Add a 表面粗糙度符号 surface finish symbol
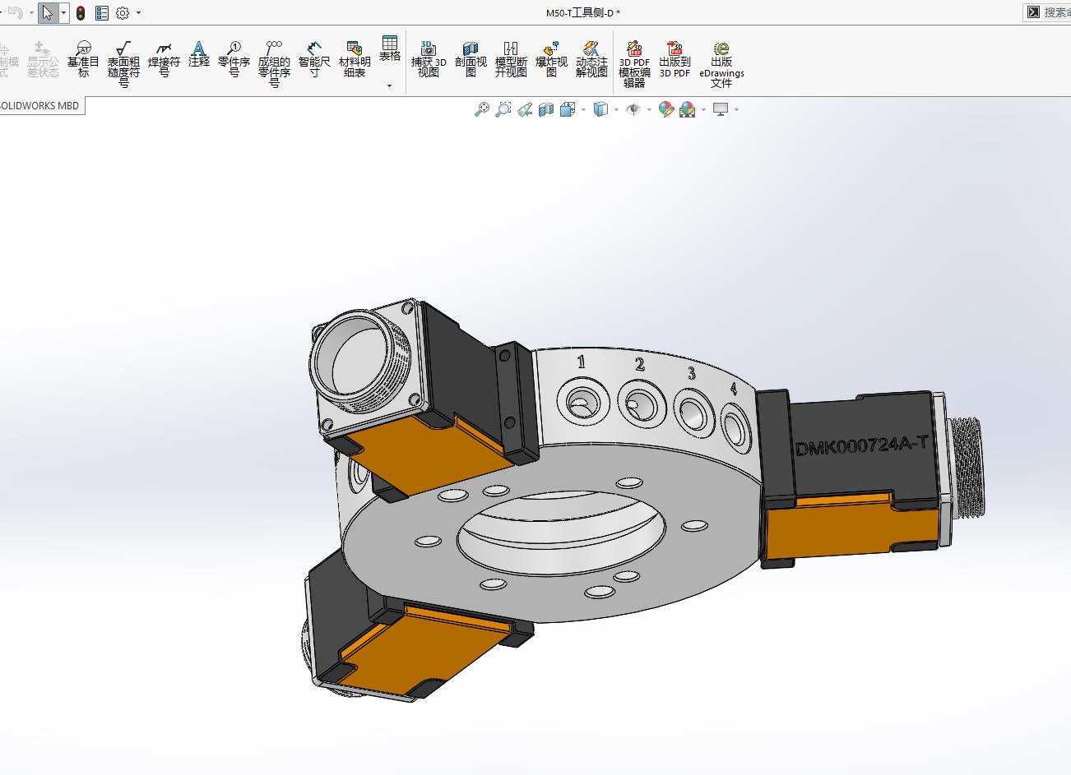 [123, 64]
